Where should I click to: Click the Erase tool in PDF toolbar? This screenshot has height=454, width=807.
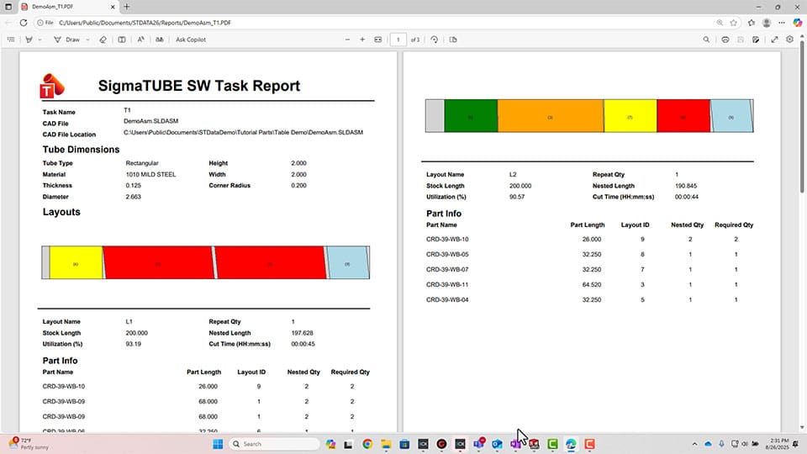[x=103, y=40]
